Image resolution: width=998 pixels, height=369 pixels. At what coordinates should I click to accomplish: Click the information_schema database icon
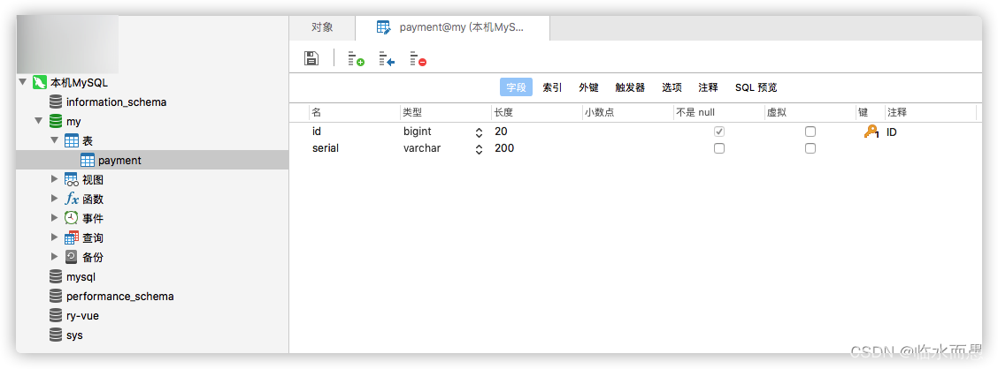click(x=56, y=102)
